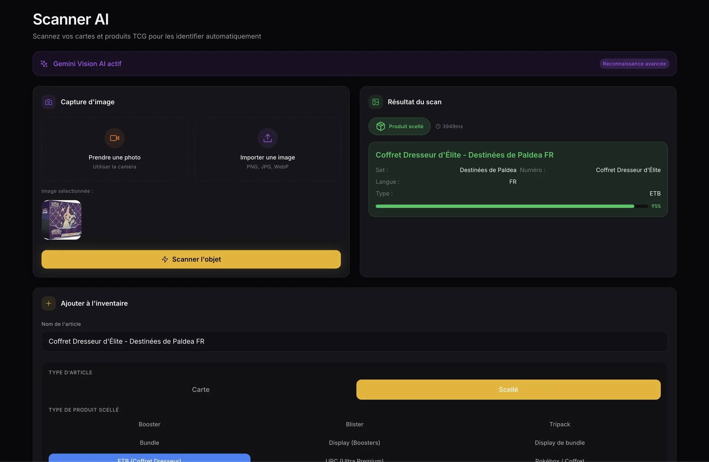Click the box icon in Produit scellé badge

[380, 126]
